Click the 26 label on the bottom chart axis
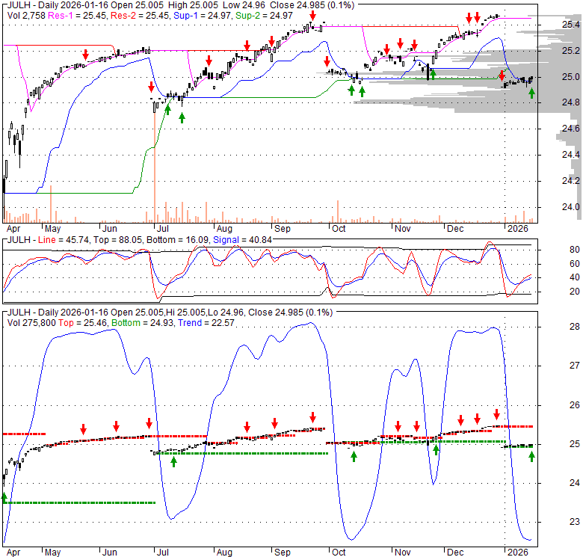The image size is (583, 557). [x=575, y=404]
